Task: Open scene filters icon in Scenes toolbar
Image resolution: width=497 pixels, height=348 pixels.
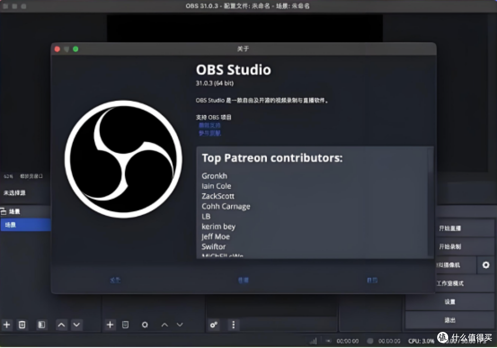Action: pyautogui.click(x=41, y=325)
